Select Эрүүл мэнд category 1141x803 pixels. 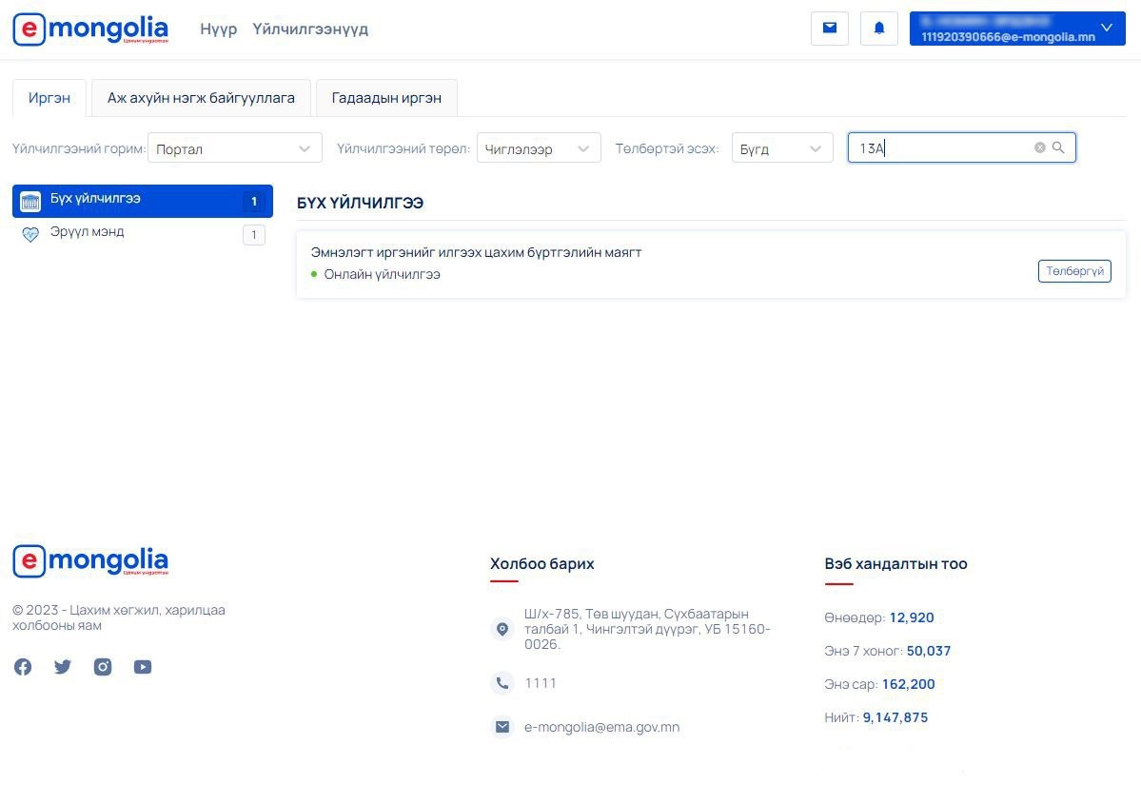coord(88,232)
